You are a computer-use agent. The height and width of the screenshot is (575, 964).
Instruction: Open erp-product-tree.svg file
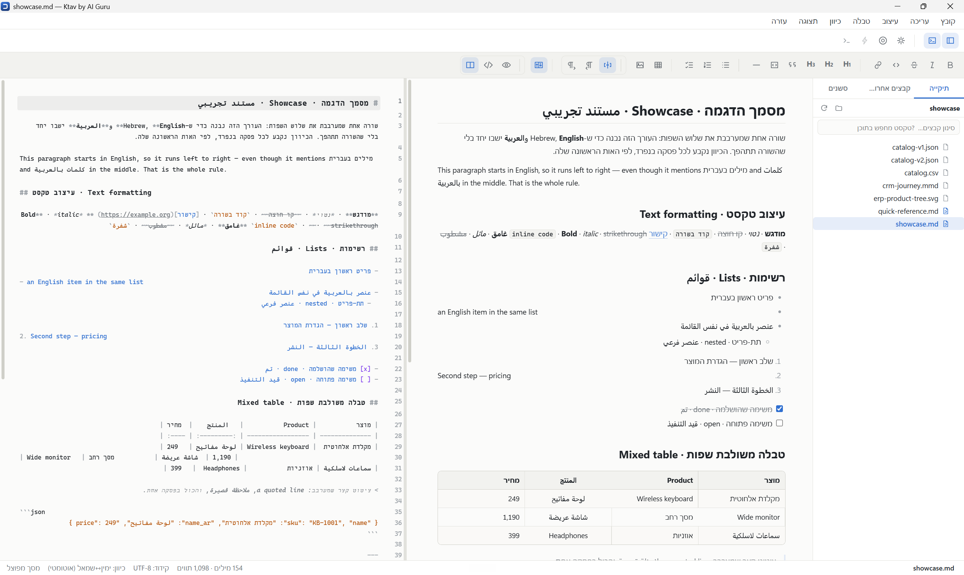pos(888,198)
